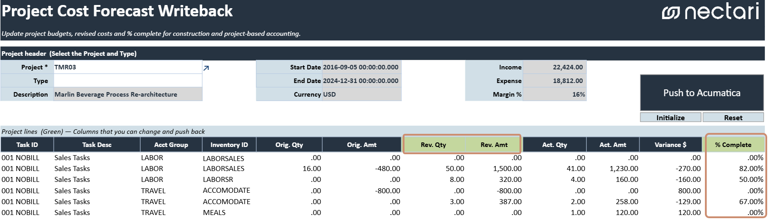Click the Reset button
The height and width of the screenshot is (220, 769).
[733, 117]
